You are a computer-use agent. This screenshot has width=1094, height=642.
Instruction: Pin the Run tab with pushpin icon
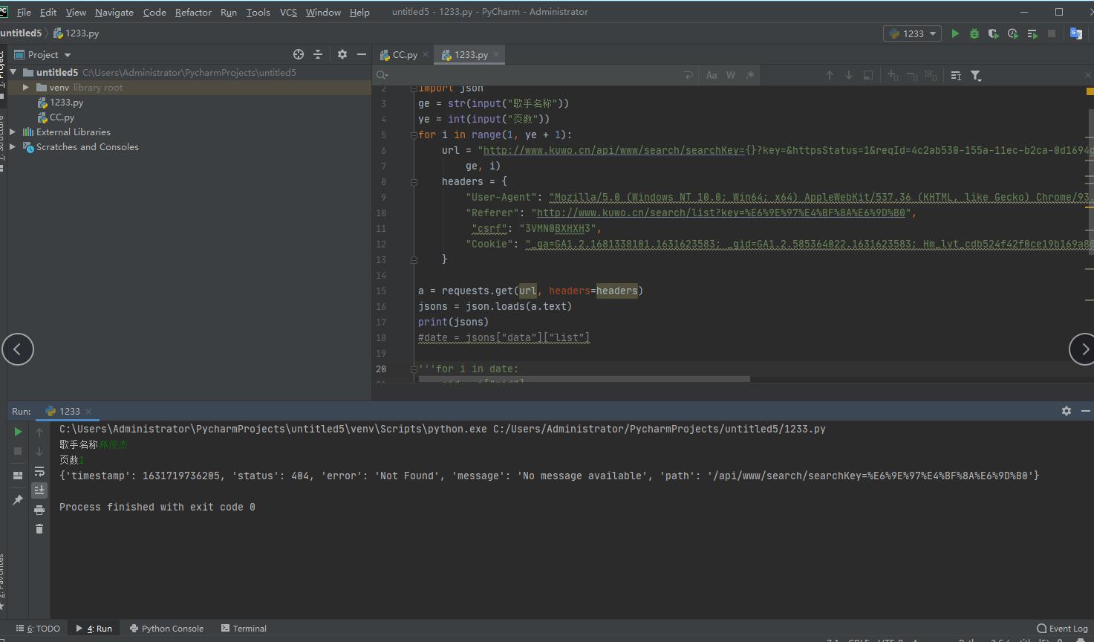tap(18, 500)
